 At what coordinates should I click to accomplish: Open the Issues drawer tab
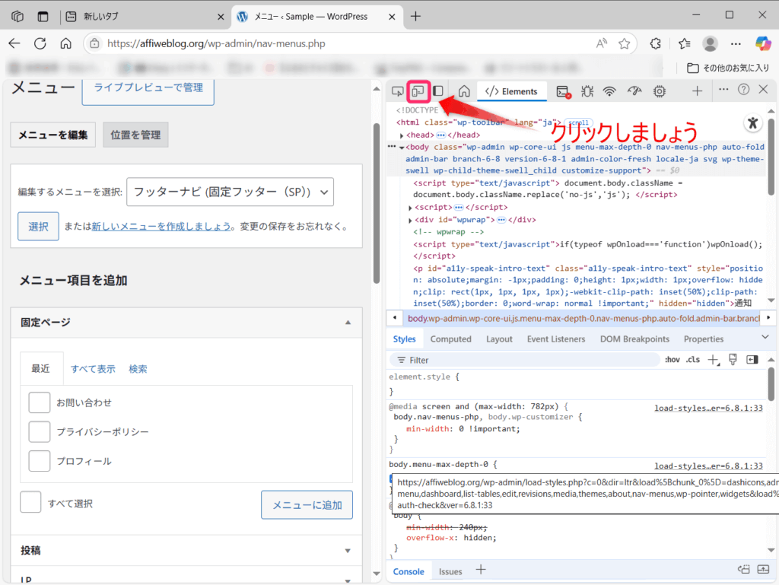coord(450,571)
